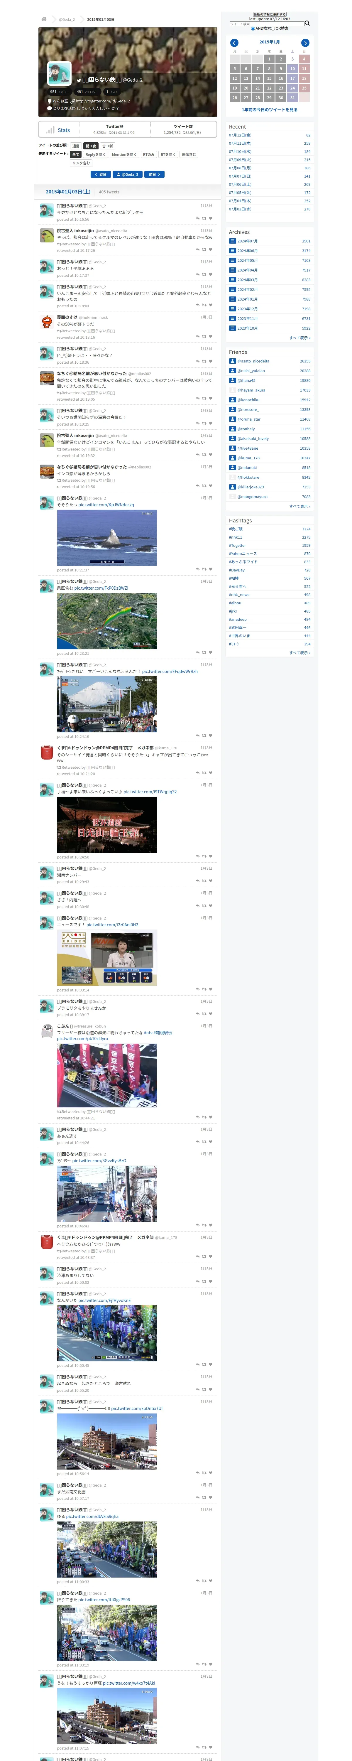The image size is (352, 1761).
Task: Like the tweet posted at 10:21:37
Action: click(x=211, y=569)
